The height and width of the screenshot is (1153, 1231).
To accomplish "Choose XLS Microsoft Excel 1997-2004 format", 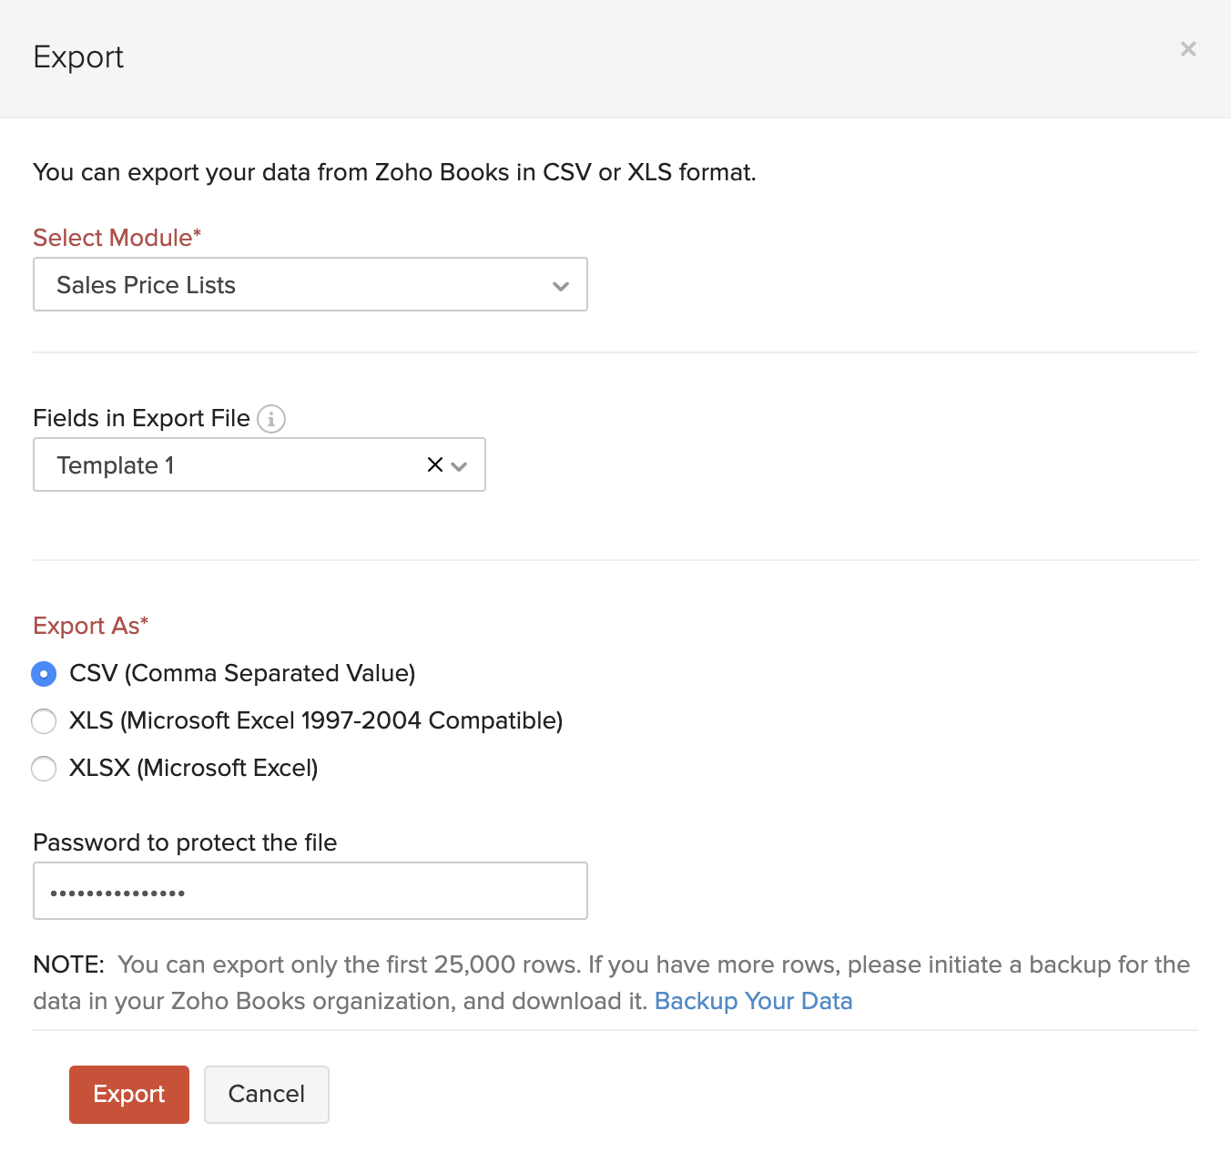I will coord(44,720).
